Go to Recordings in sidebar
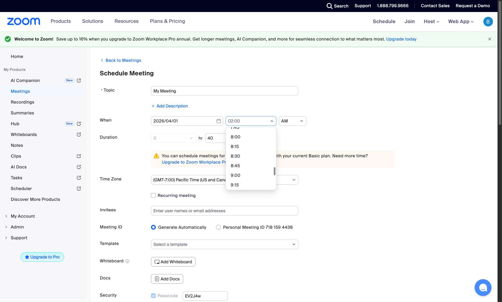 point(23,102)
